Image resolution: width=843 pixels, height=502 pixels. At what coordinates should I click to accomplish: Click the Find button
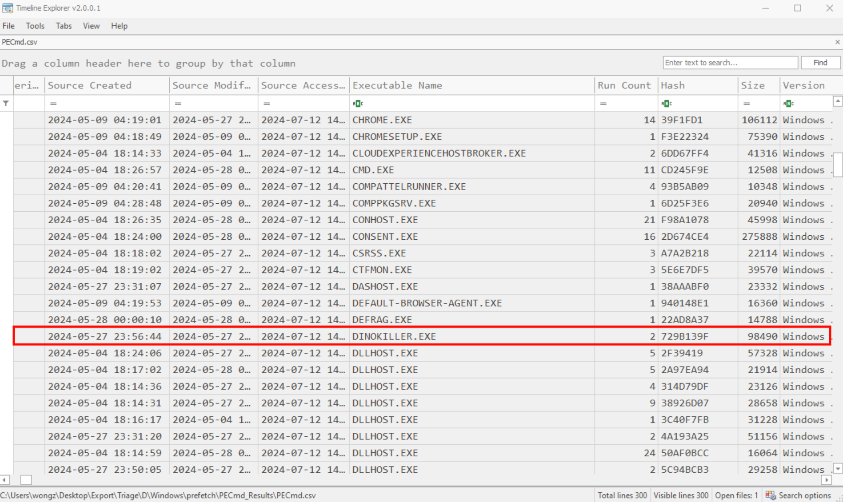coord(820,63)
